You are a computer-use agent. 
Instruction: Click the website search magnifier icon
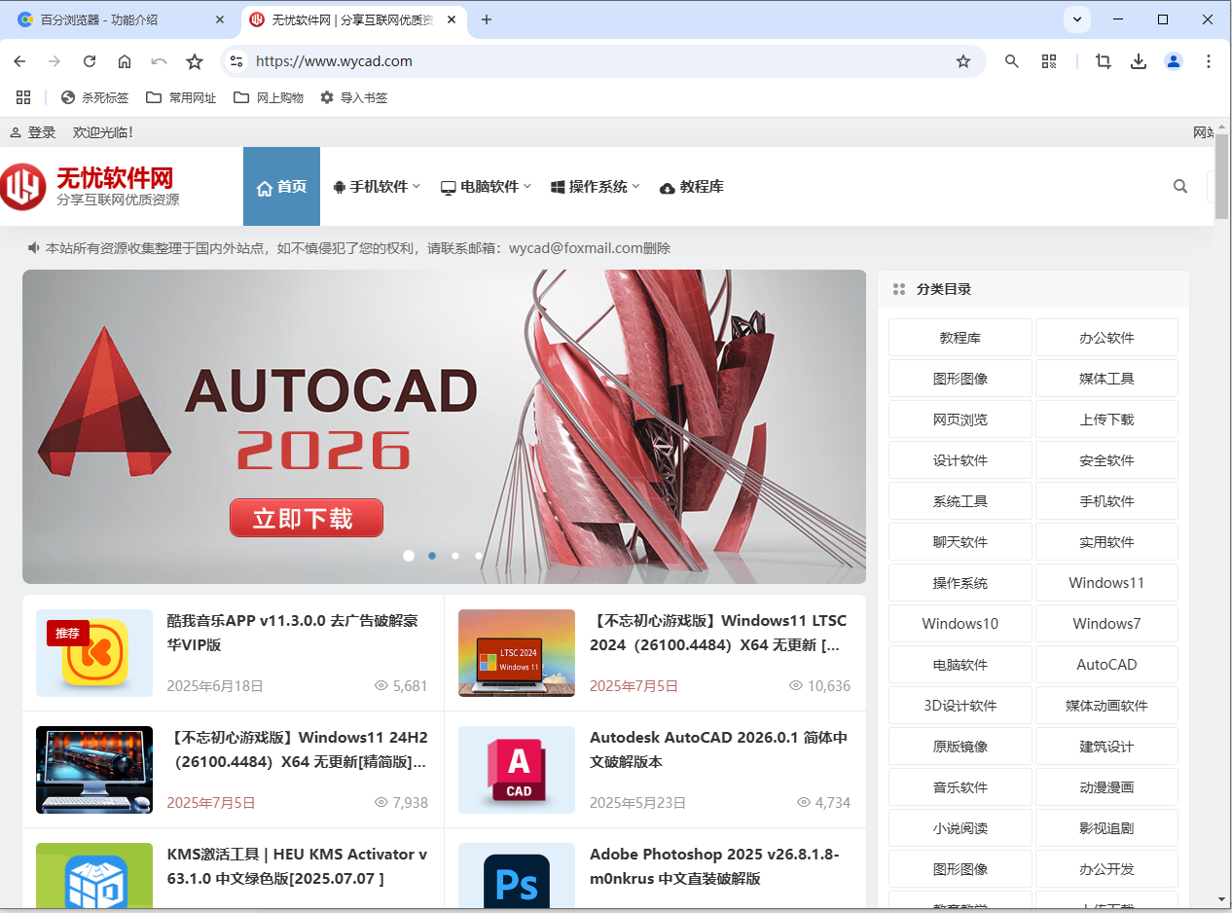pyautogui.click(x=1180, y=187)
